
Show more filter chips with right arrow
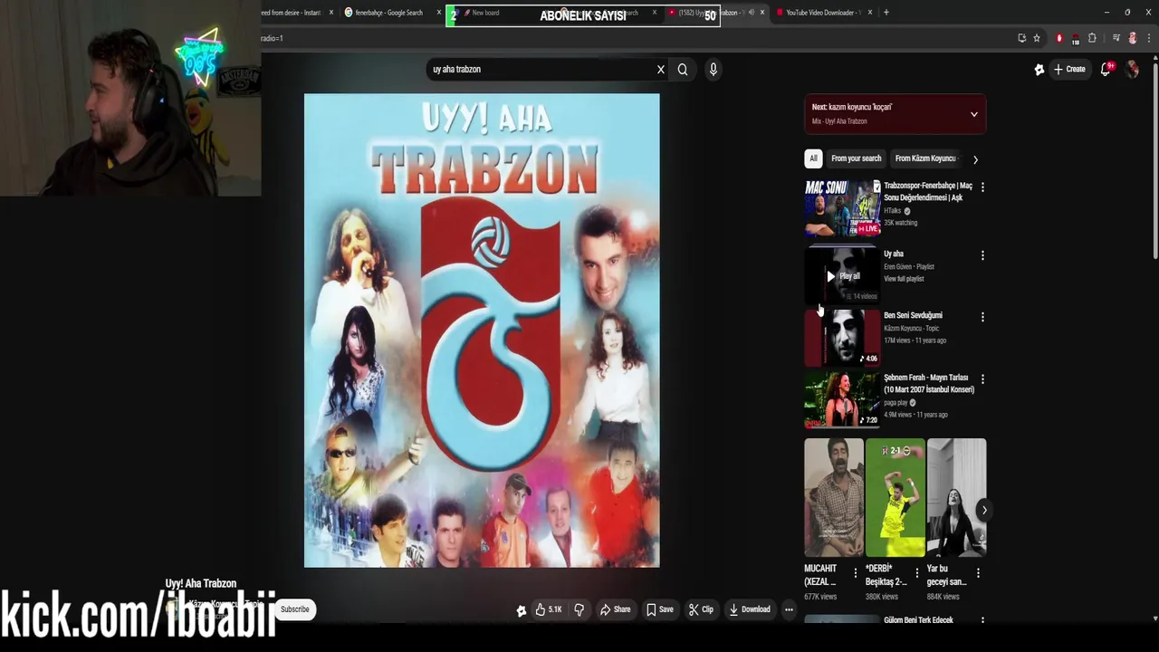tap(975, 159)
